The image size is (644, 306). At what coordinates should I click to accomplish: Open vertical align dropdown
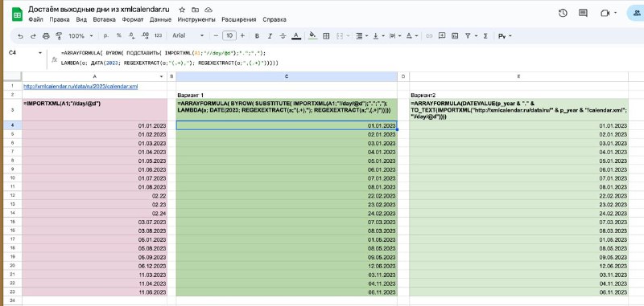pos(378,36)
